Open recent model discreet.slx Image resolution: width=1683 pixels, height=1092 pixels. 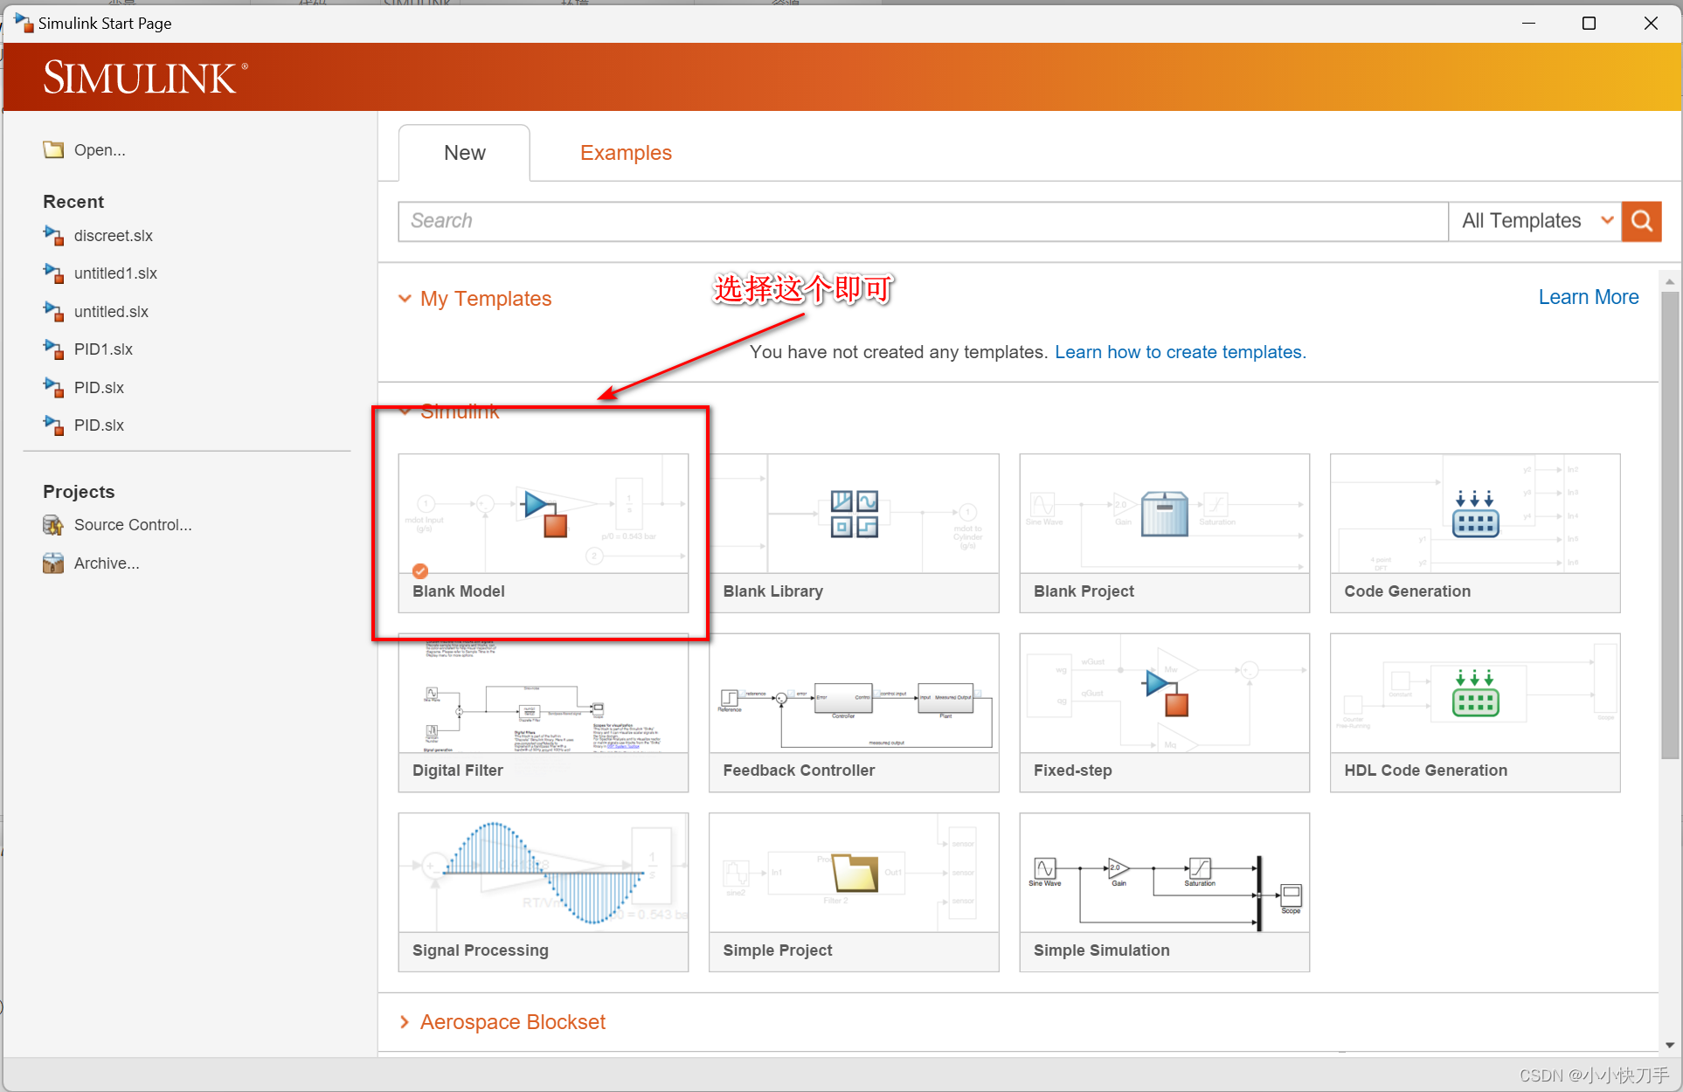pyautogui.click(x=113, y=236)
